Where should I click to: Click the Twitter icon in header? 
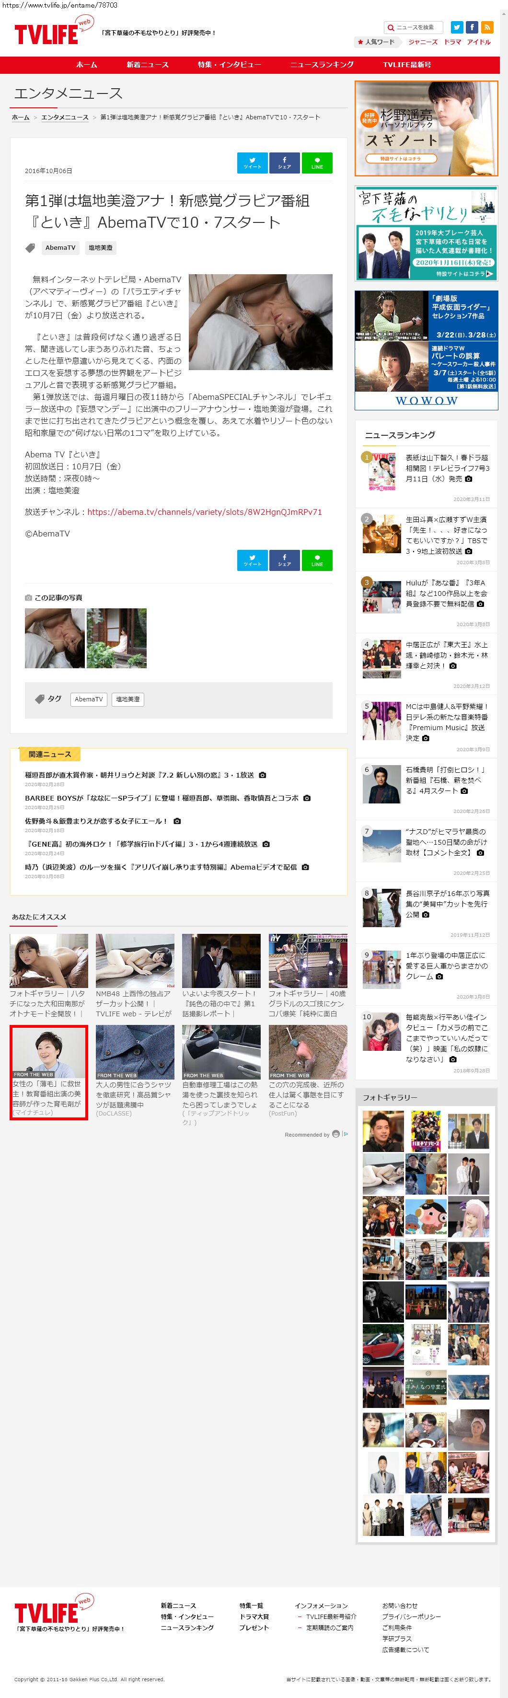pos(456,27)
